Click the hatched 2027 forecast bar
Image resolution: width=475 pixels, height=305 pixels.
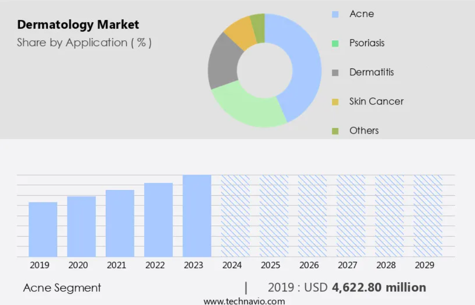pyautogui.click(x=351, y=216)
